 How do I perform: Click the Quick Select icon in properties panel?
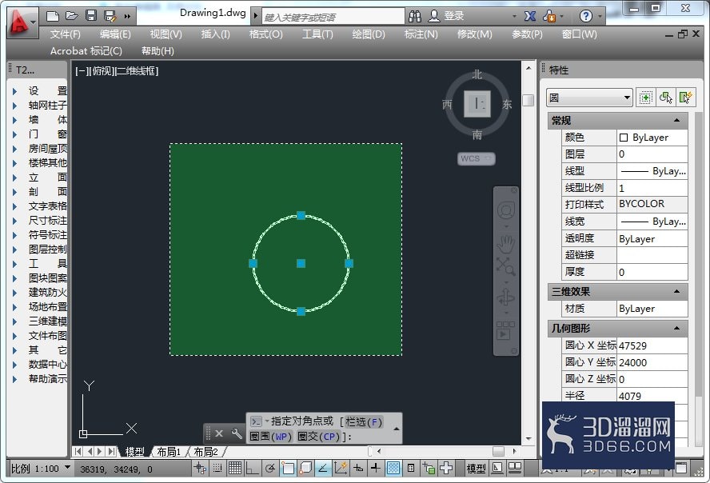[x=686, y=98]
